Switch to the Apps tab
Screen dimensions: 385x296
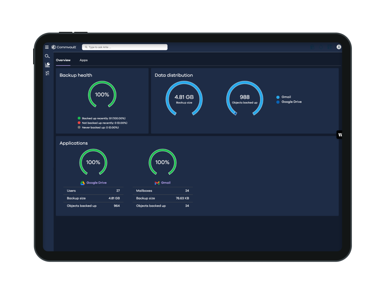[x=84, y=60]
